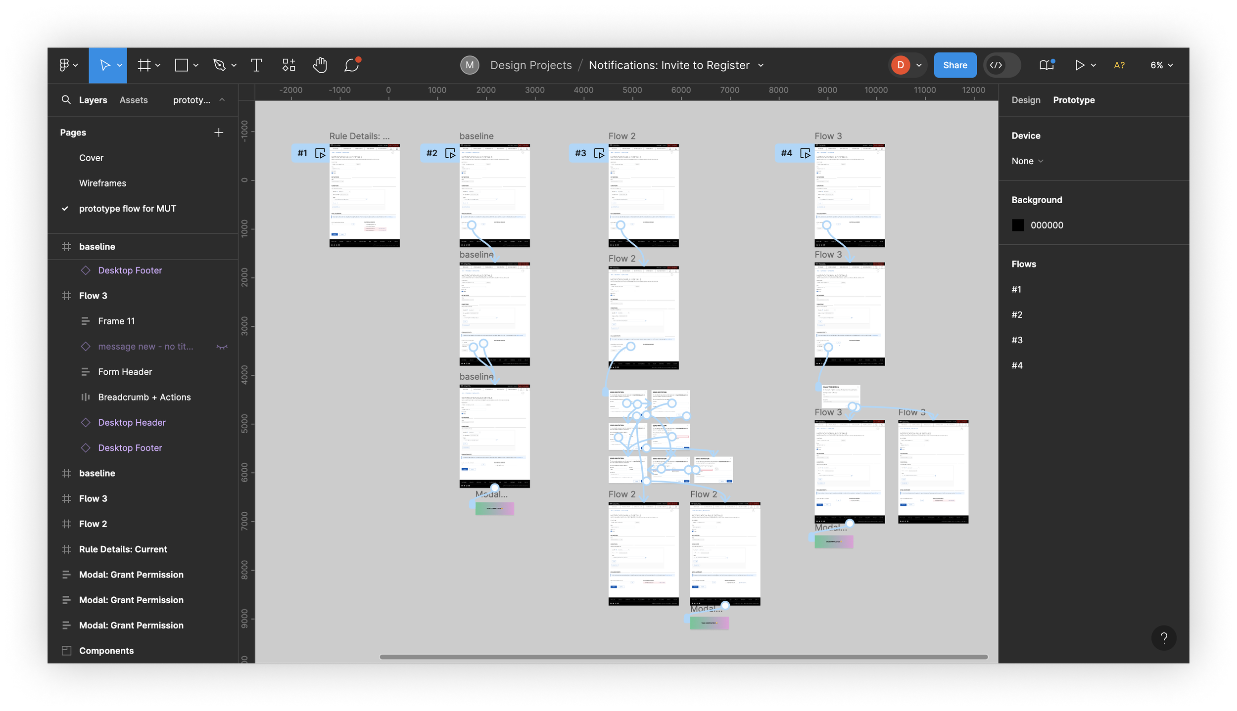
Task: Expand the Device None dropdown
Action: point(1027,161)
